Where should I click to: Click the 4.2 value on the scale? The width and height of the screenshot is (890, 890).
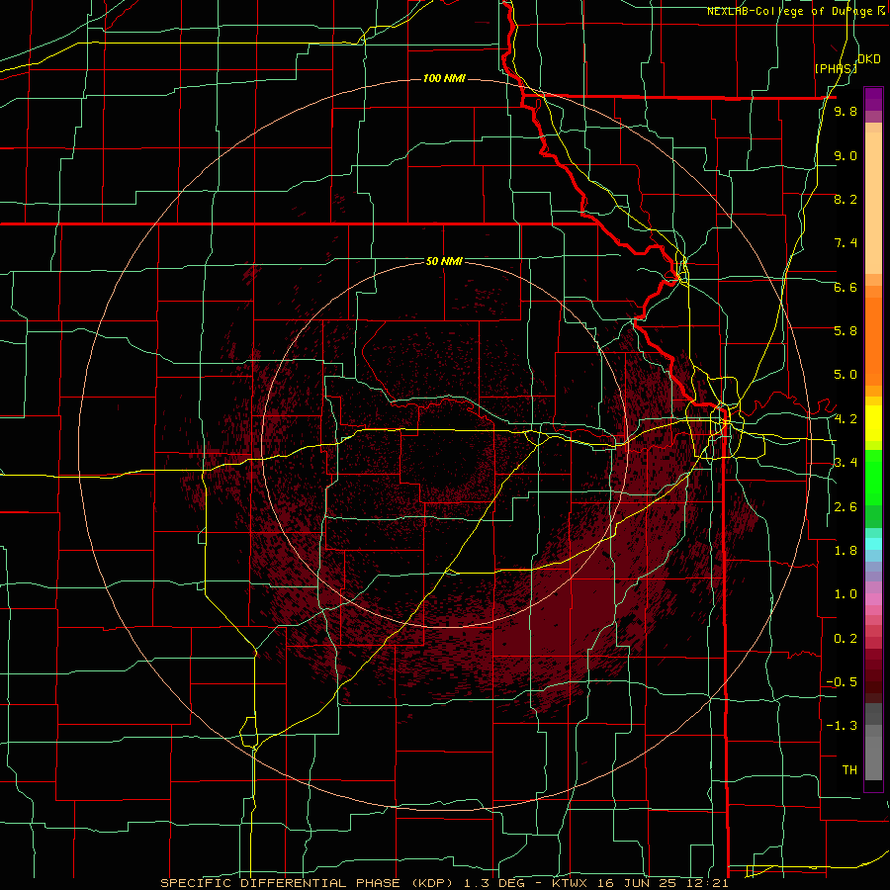point(845,419)
